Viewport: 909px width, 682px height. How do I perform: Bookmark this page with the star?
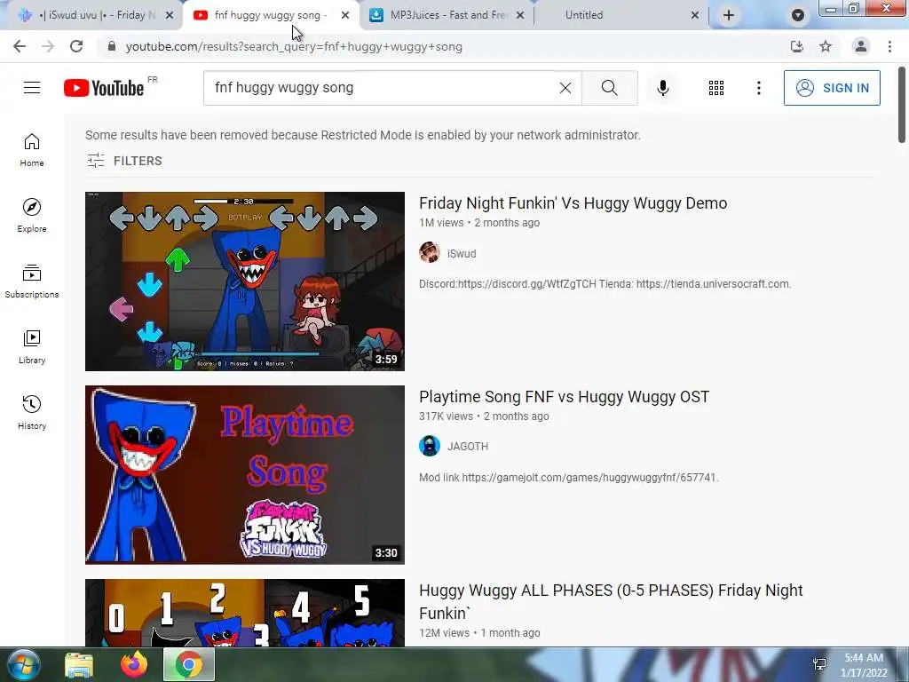point(826,46)
